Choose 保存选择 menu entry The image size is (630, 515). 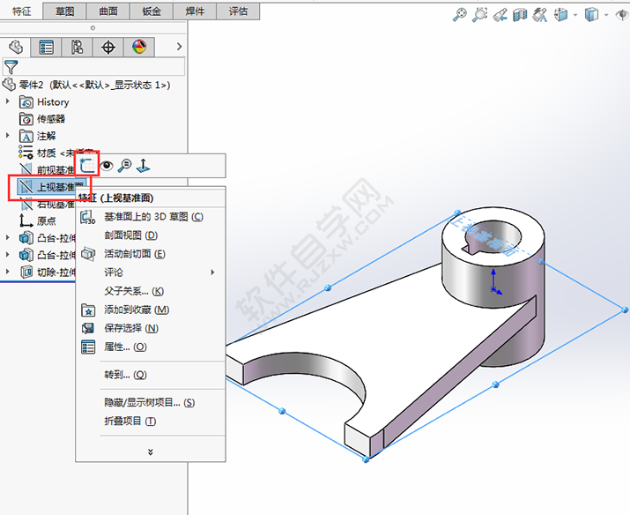tap(151, 328)
